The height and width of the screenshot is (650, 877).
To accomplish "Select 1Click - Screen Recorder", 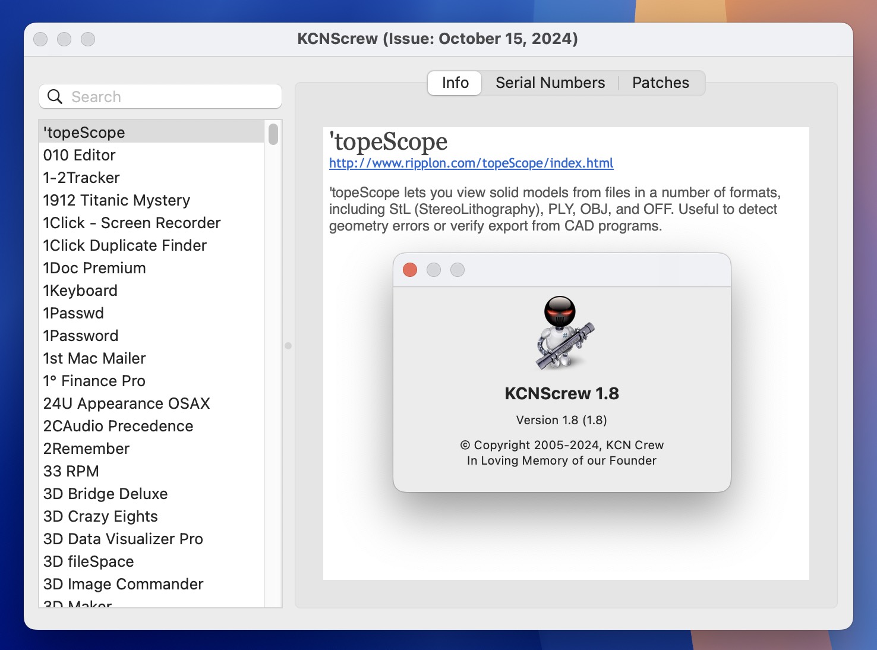I will [x=152, y=222].
